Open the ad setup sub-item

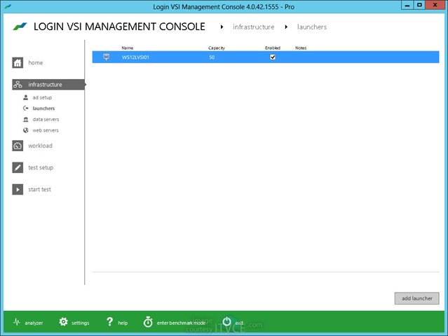point(42,97)
